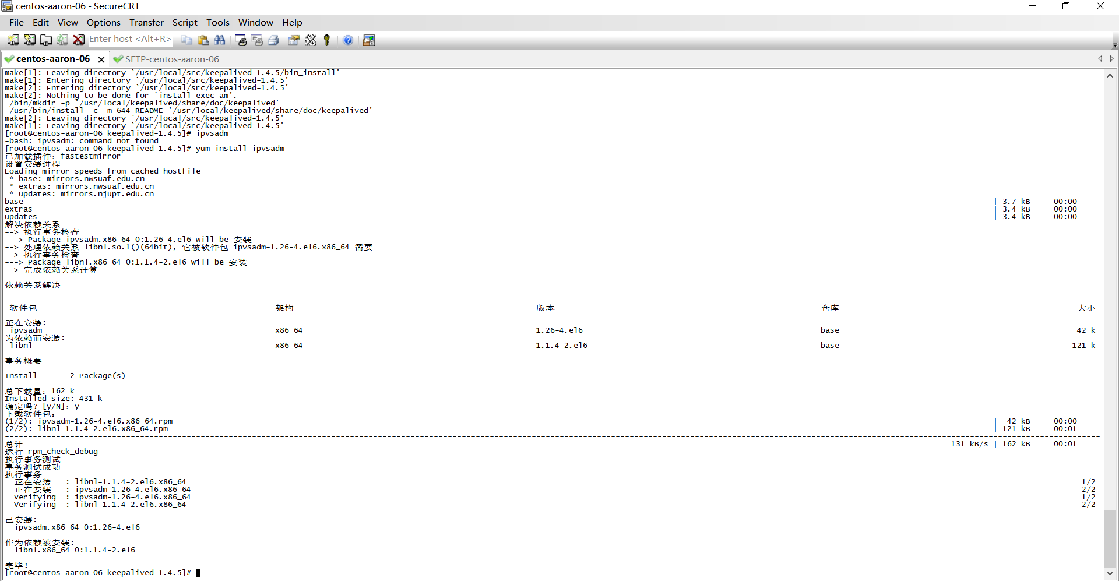Click the Reconnect green arrows icon

coord(62,40)
